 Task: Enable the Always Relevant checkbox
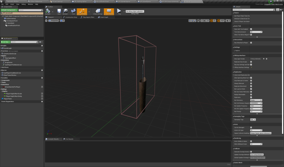[251, 83]
